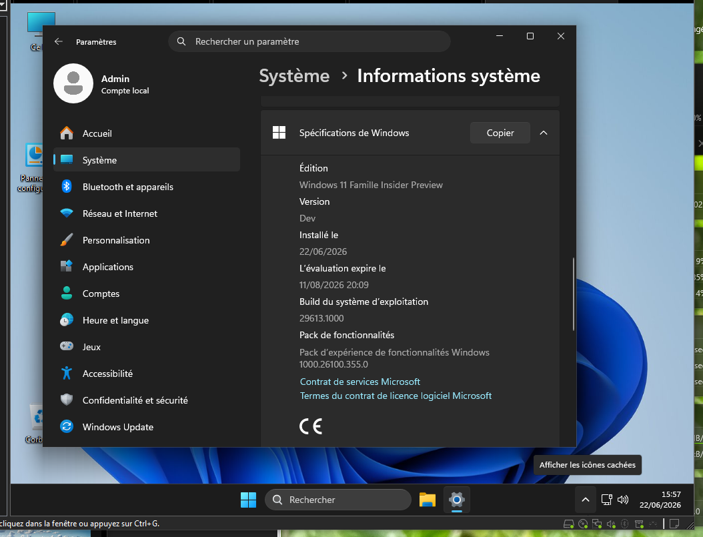The width and height of the screenshot is (703, 537).
Task: Show hidden icons with the tray chevron
Action: click(585, 500)
